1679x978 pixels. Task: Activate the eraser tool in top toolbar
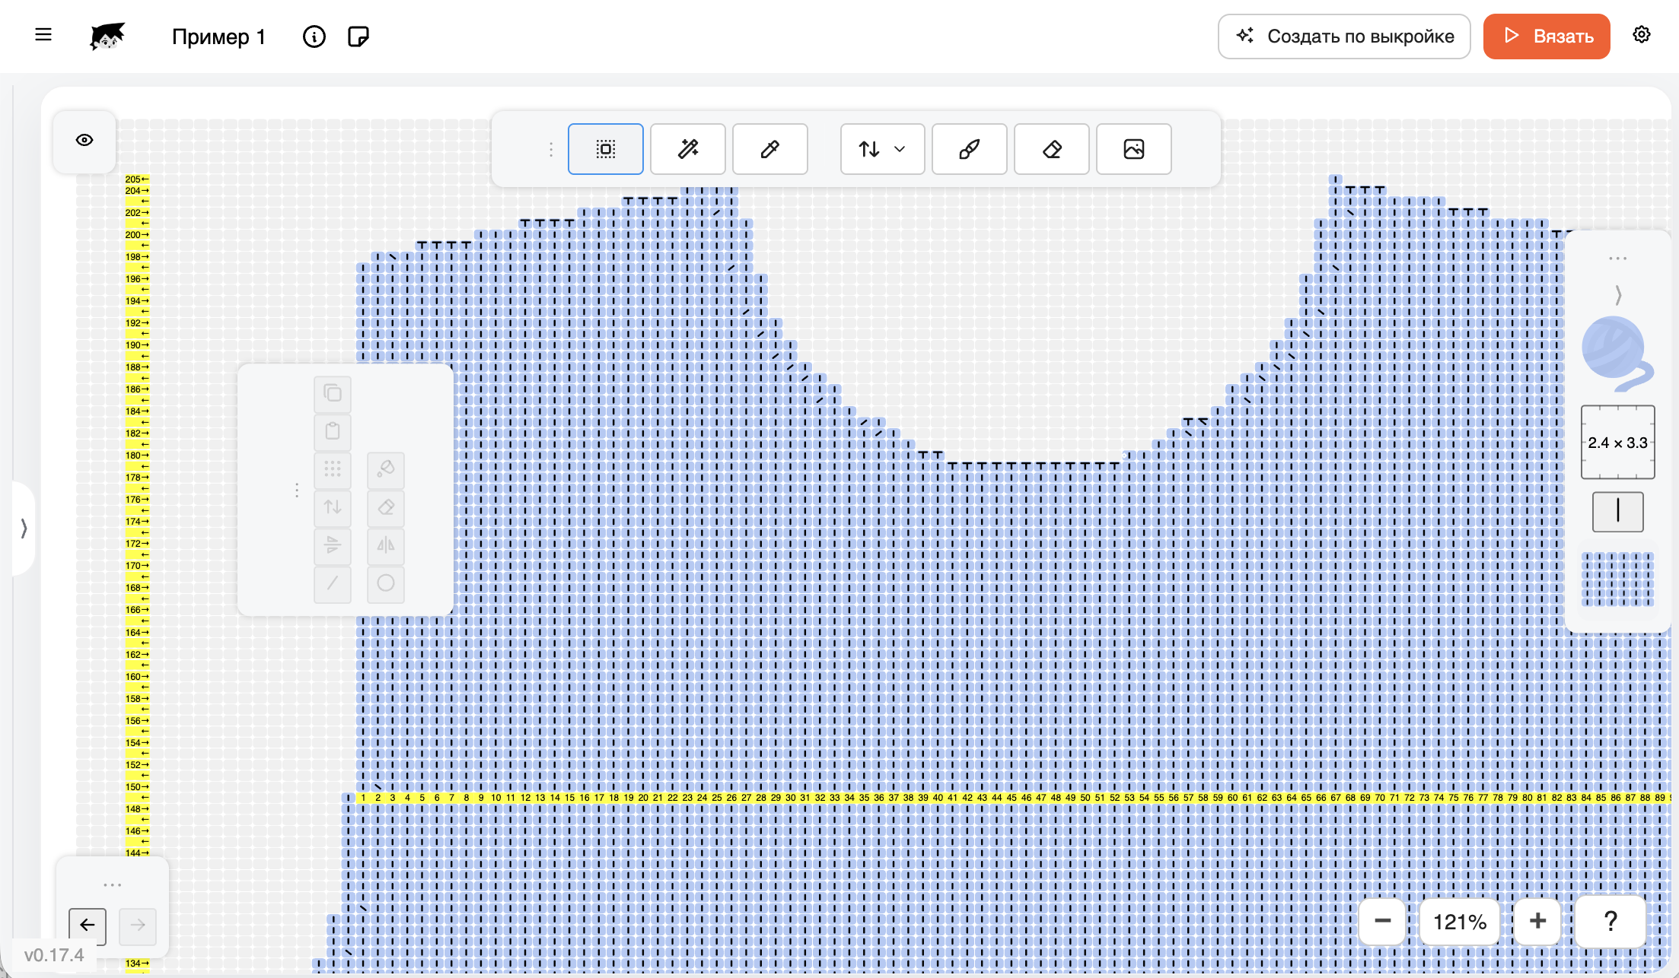1052,149
